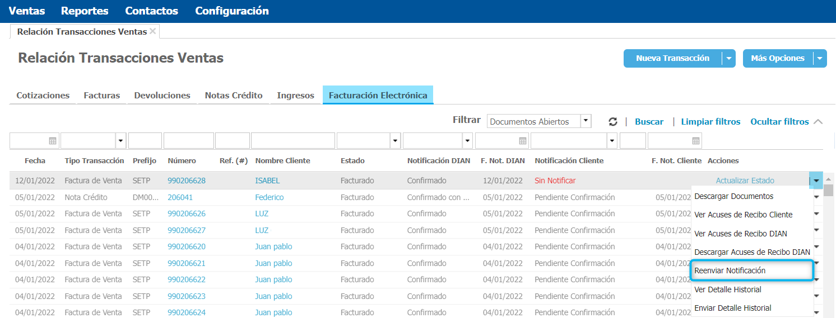Close the Relación Transacciones Ventas tab
The image size is (836, 318).
click(153, 31)
